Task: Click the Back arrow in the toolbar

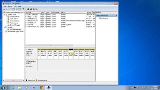Action: pos(4,9)
